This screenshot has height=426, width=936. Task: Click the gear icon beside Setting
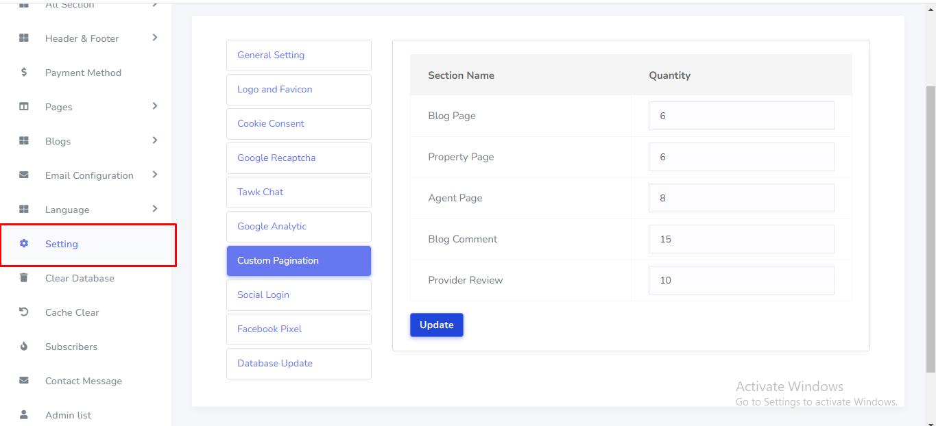(24, 244)
